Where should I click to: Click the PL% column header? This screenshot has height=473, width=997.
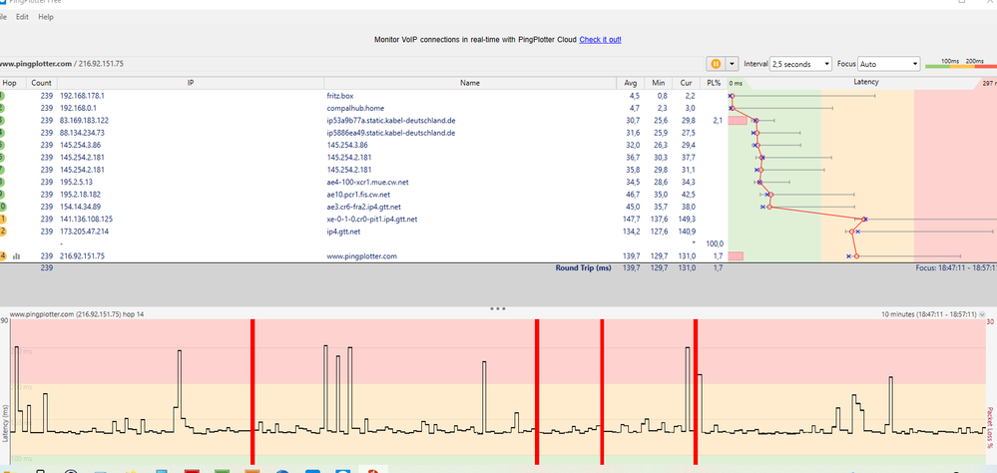click(714, 83)
